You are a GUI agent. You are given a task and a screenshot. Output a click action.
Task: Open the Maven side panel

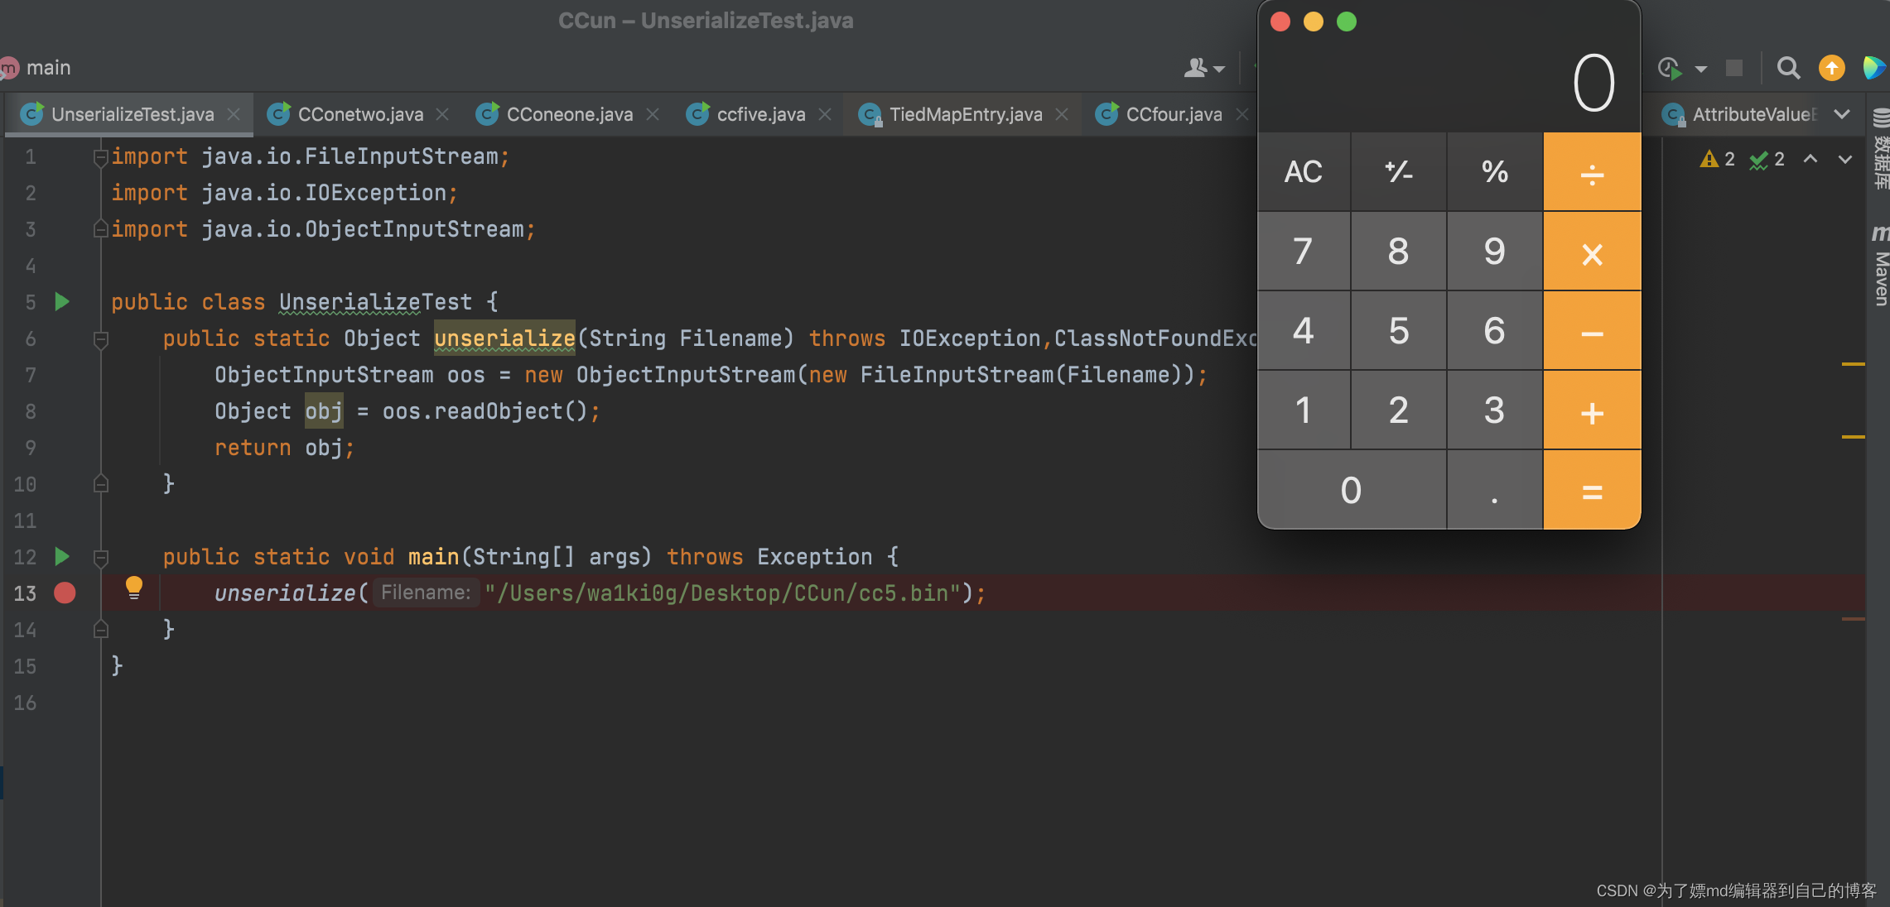[x=1881, y=265]
